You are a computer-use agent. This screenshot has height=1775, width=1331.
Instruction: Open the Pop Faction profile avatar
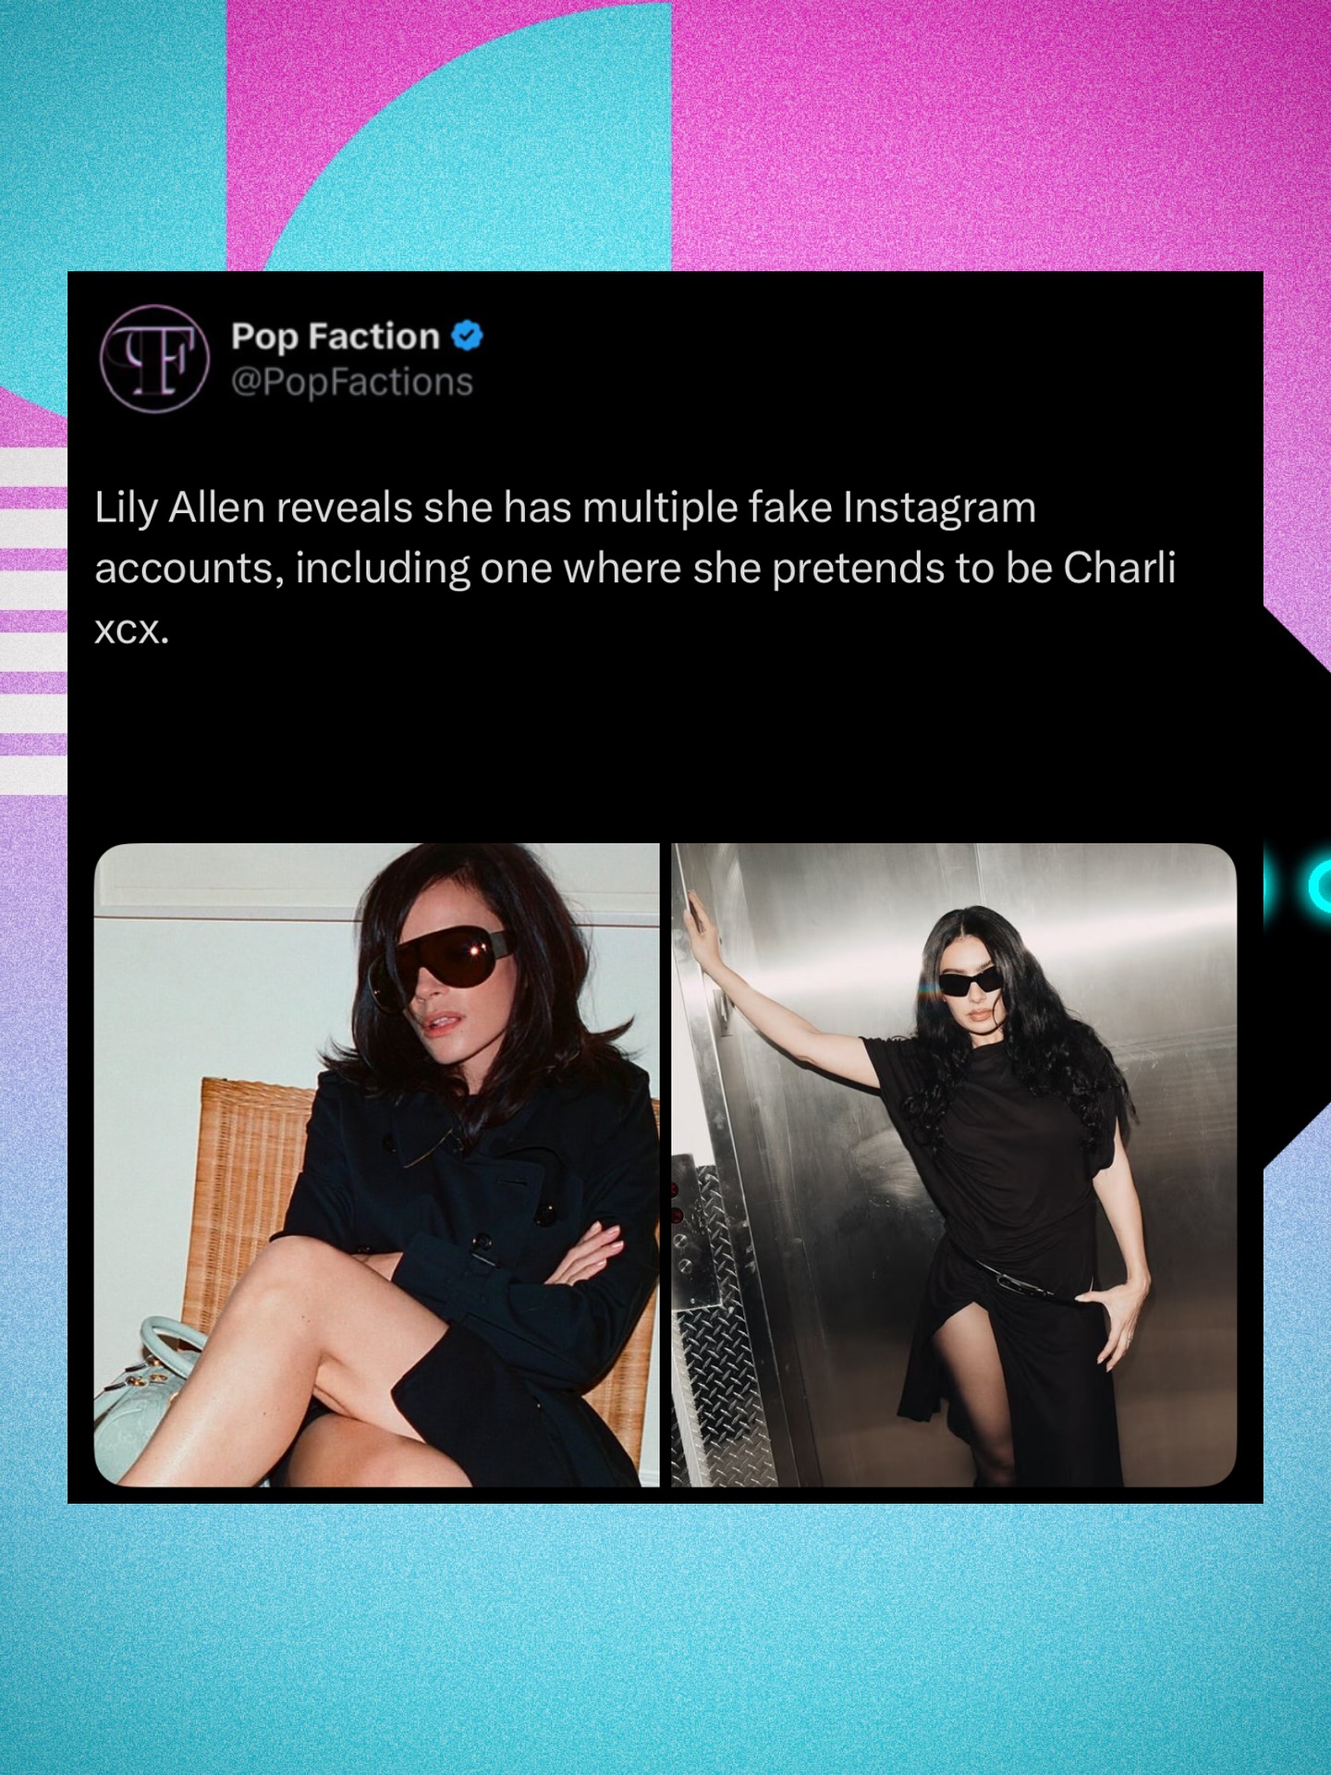click(x=154, y=359)
